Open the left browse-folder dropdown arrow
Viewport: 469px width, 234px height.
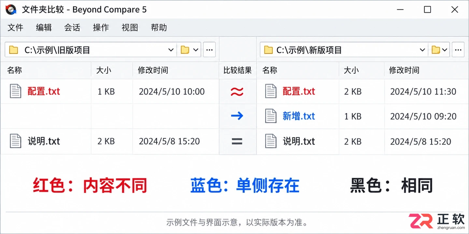[x=196, y=50]
